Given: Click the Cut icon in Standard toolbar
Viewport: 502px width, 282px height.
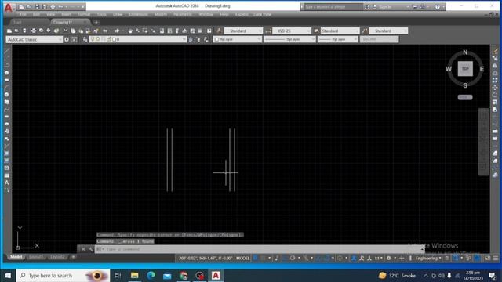Looking at the screenshot, I should pyautogui.click(x=66, y=31).
